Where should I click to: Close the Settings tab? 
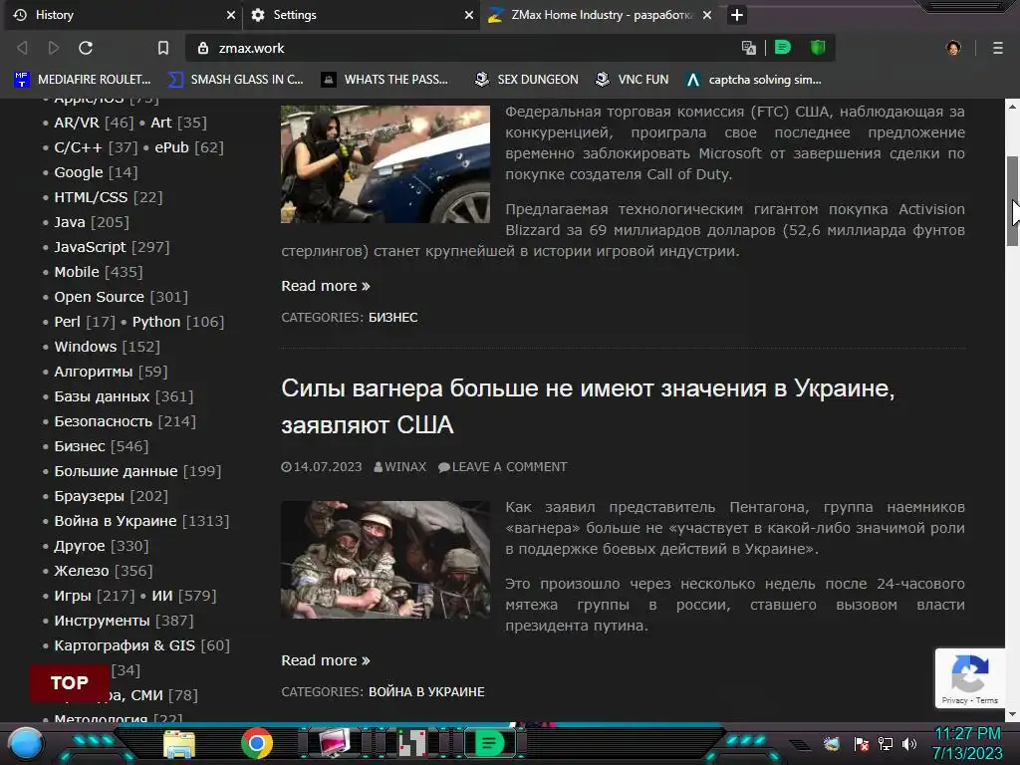pyautogui.click(x=469, y=15)
